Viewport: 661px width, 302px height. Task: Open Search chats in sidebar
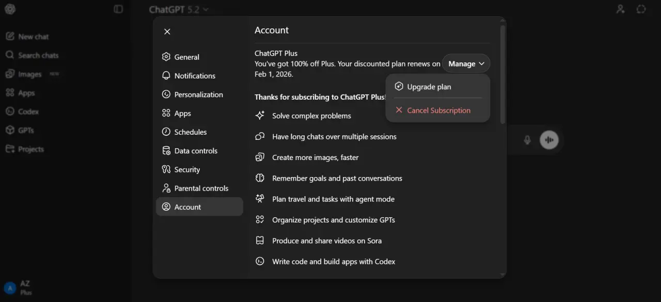click(33, 55)
